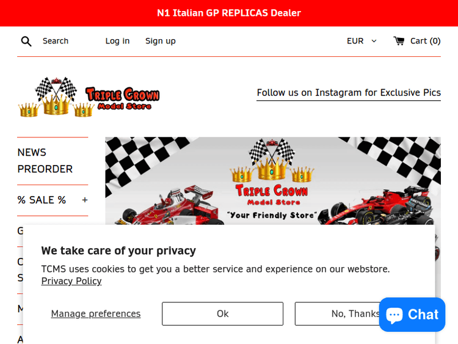Open the Privacy Policy link
Viewport: 458px width, 344px height.
point(71,281)
